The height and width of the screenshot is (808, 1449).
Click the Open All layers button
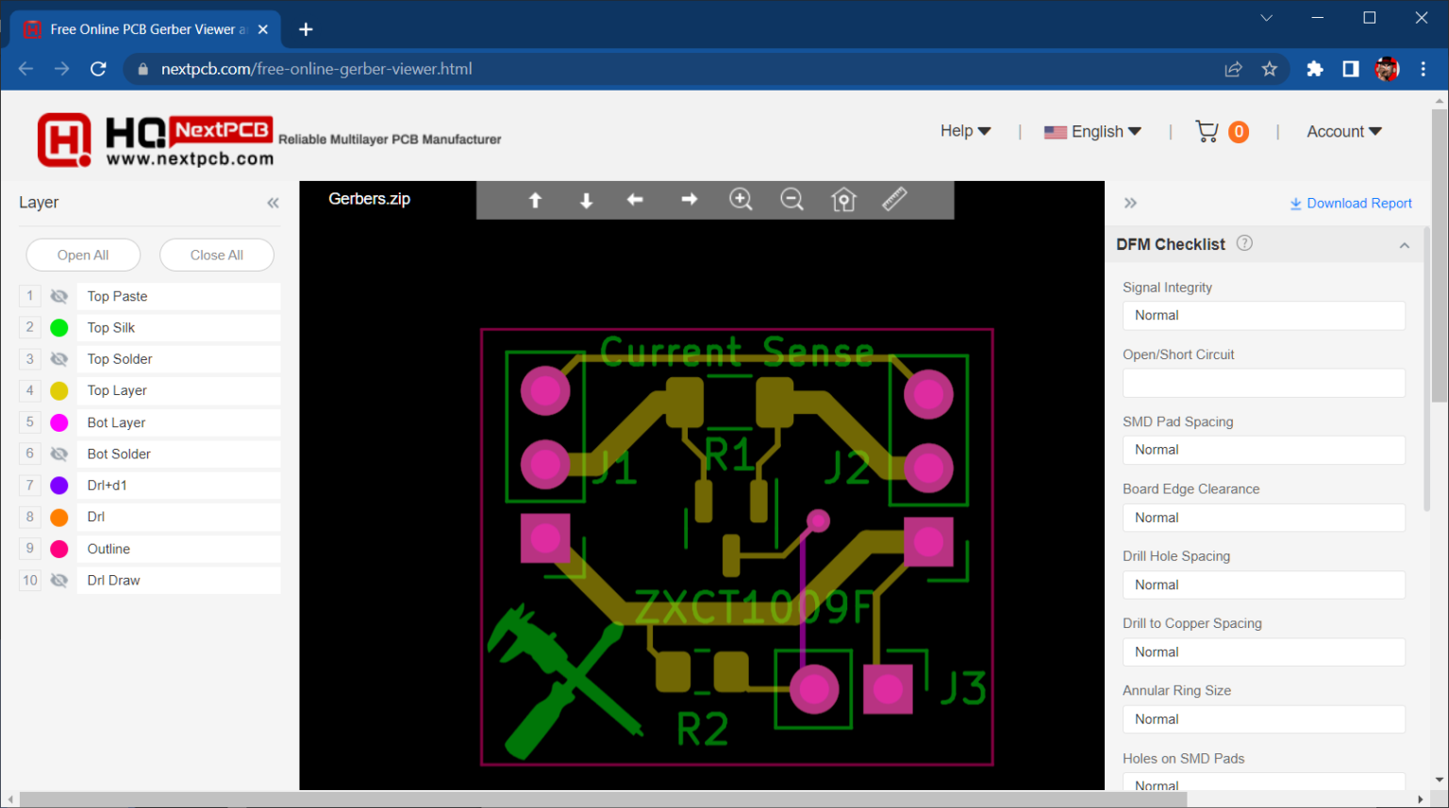point(83,255)
